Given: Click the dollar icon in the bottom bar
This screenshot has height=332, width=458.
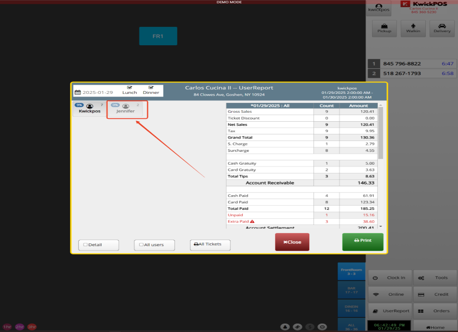Looking at the screenshot, I should 310,327.
